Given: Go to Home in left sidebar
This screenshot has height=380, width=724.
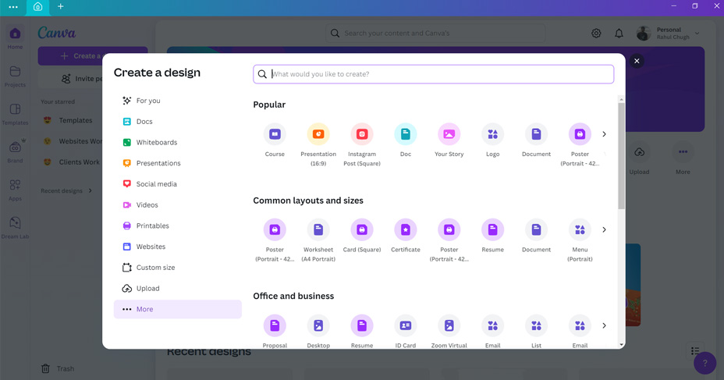Looking at the screenshot, I should (15, 38).
